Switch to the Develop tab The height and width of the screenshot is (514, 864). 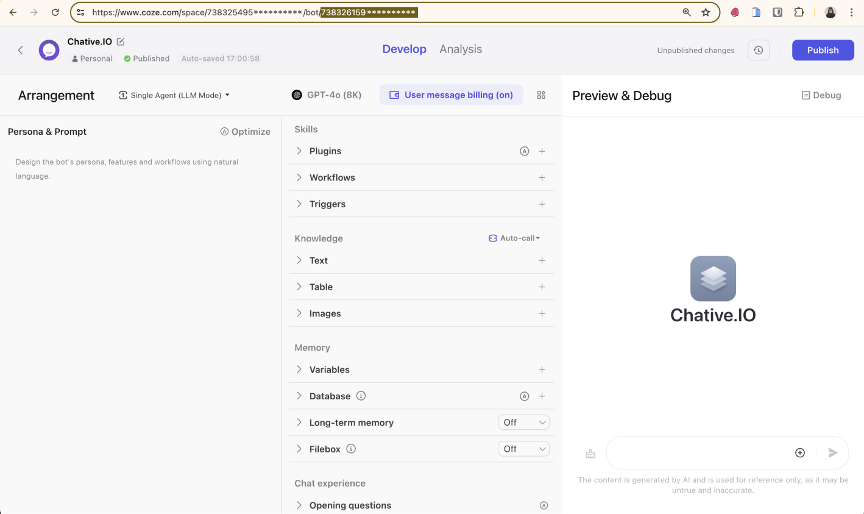coord(404,49)
